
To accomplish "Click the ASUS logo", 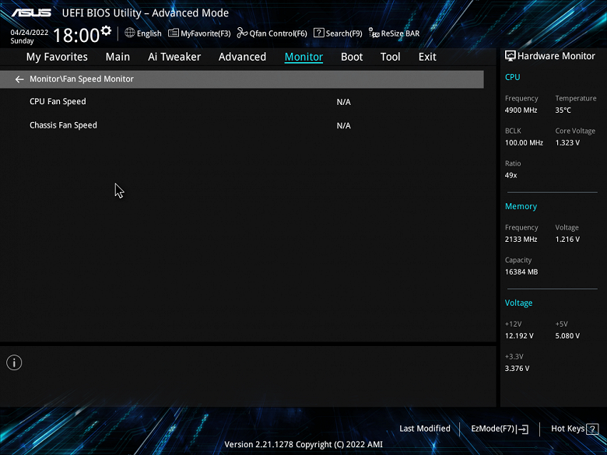I will tap(31, 12).
